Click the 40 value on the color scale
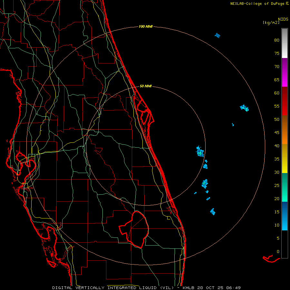The width and height of the screenshot is (290, 290). [277, 146]
